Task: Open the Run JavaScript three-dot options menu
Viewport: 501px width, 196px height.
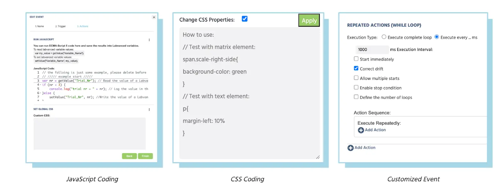Action: [x=149, y=40]
